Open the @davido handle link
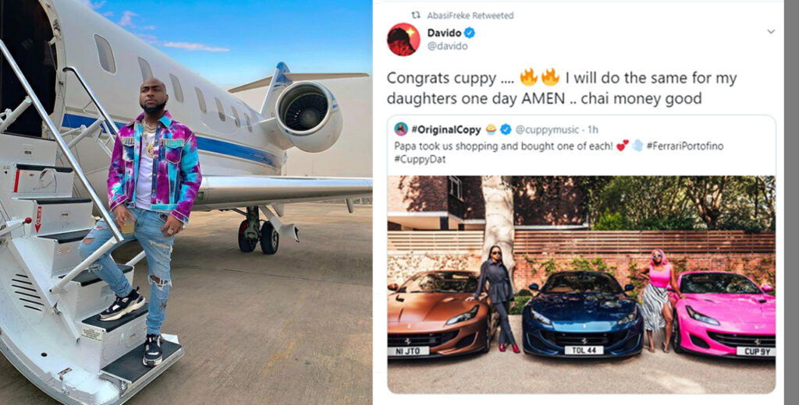This screenshot has height=405, width=799. pos(447,46)
